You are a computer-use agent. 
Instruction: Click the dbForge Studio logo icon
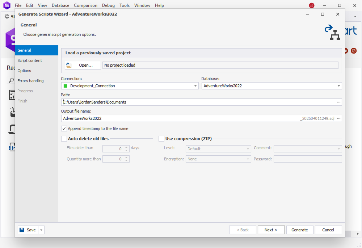(x=7, y=5)
